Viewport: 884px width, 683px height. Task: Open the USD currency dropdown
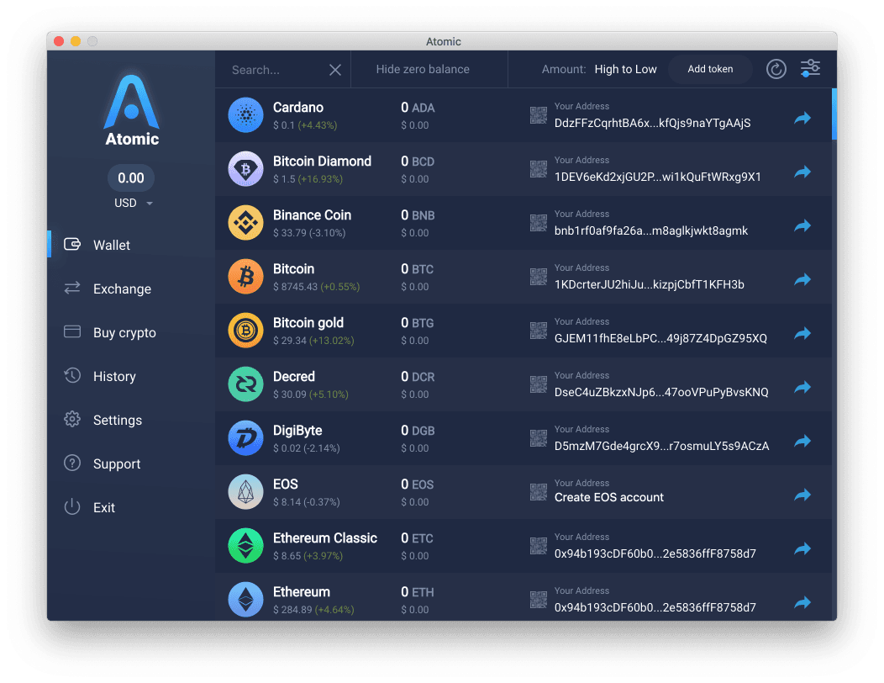pos(133,203)
